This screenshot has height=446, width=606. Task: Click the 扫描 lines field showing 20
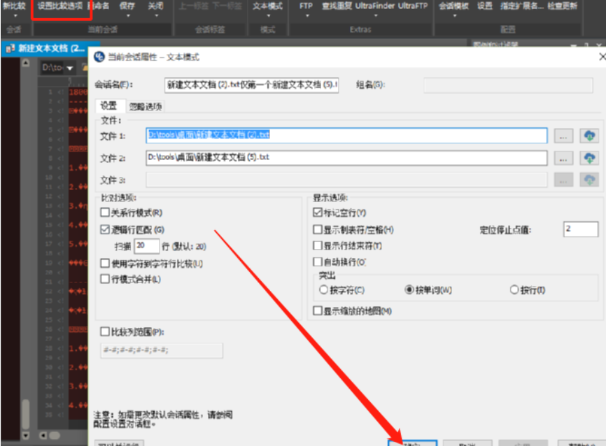coord(146,246)
